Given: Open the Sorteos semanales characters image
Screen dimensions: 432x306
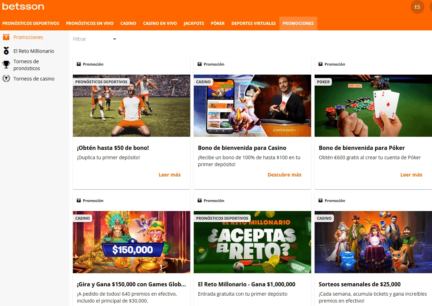Looking at the screenshot, I should 373,242.
